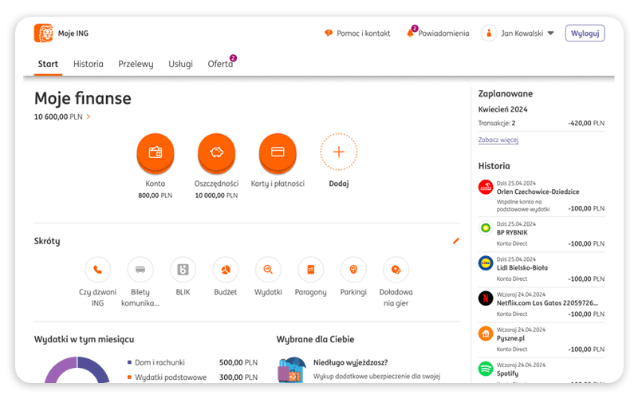638x399 pixels.
Task: Open the Oszczędności piggy bank icon
Action: click(x=216, y=152)
